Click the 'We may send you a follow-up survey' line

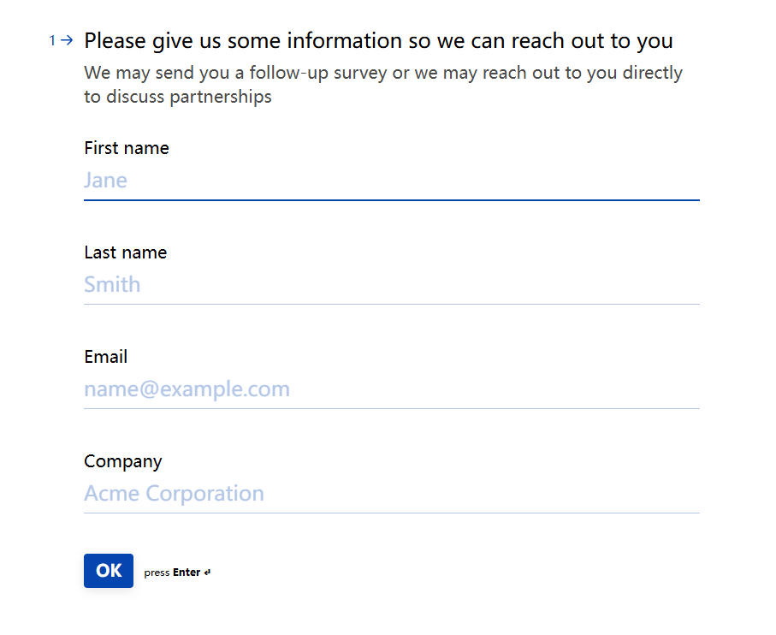click(383, 73)
